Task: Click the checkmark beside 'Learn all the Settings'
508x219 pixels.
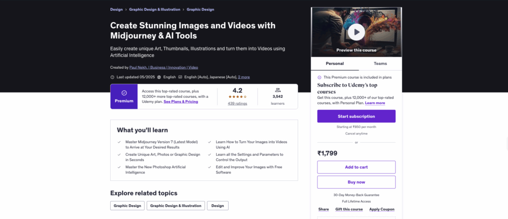Action: (210, 155)
